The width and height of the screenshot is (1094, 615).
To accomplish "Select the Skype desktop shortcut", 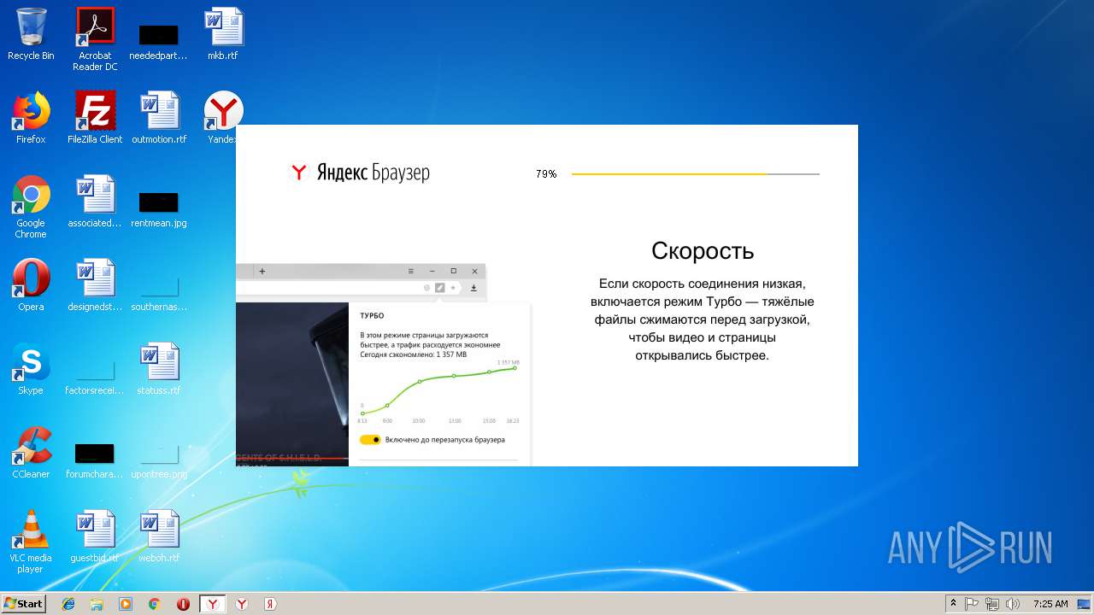I will pyautogui.click(x=31, y=369).
